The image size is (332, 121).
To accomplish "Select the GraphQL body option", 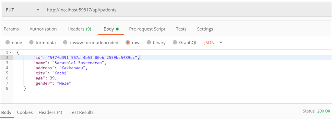I will (185, 43).
